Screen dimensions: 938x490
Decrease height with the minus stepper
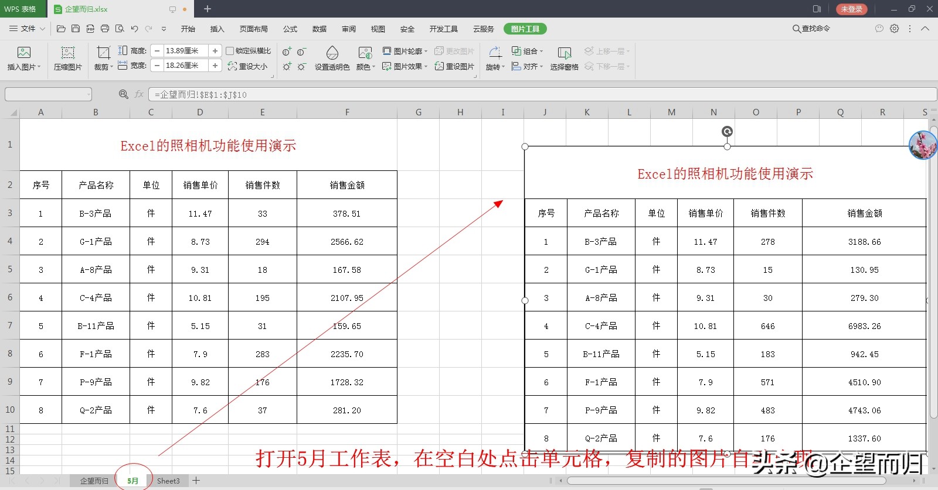(157, 51)
